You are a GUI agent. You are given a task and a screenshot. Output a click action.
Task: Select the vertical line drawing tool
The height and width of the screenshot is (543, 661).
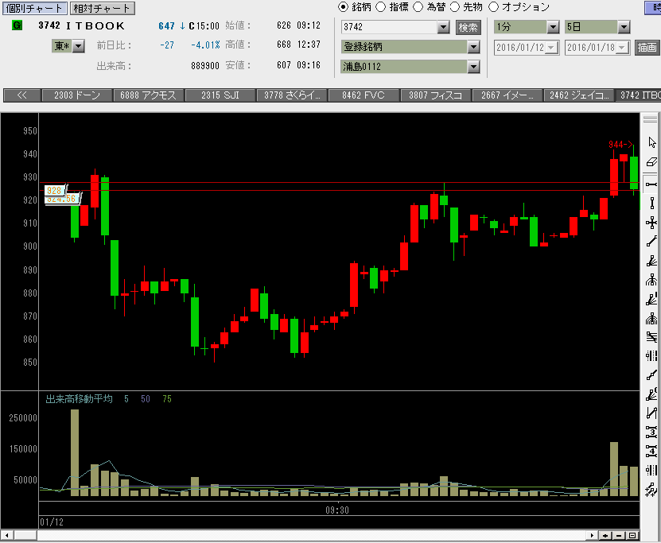coord(651,204)
